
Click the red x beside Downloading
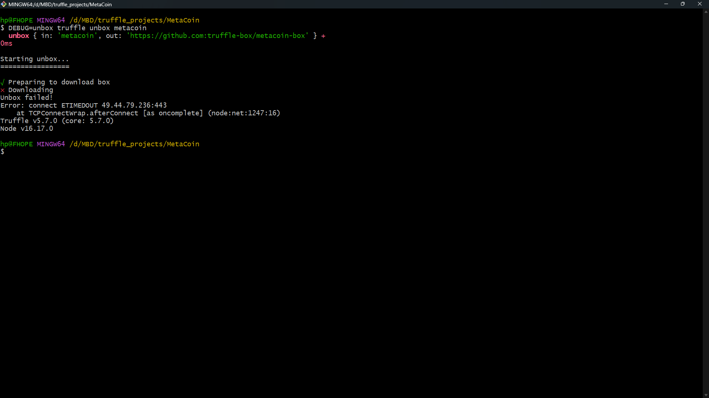tap(2, 90)
